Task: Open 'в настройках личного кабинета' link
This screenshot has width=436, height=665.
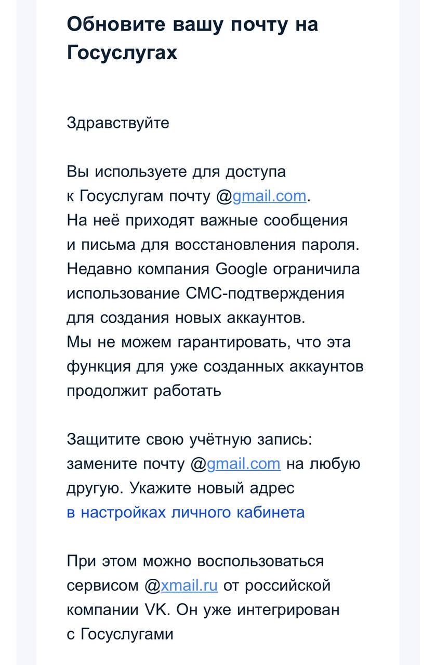Action: [x=186, y=513]
